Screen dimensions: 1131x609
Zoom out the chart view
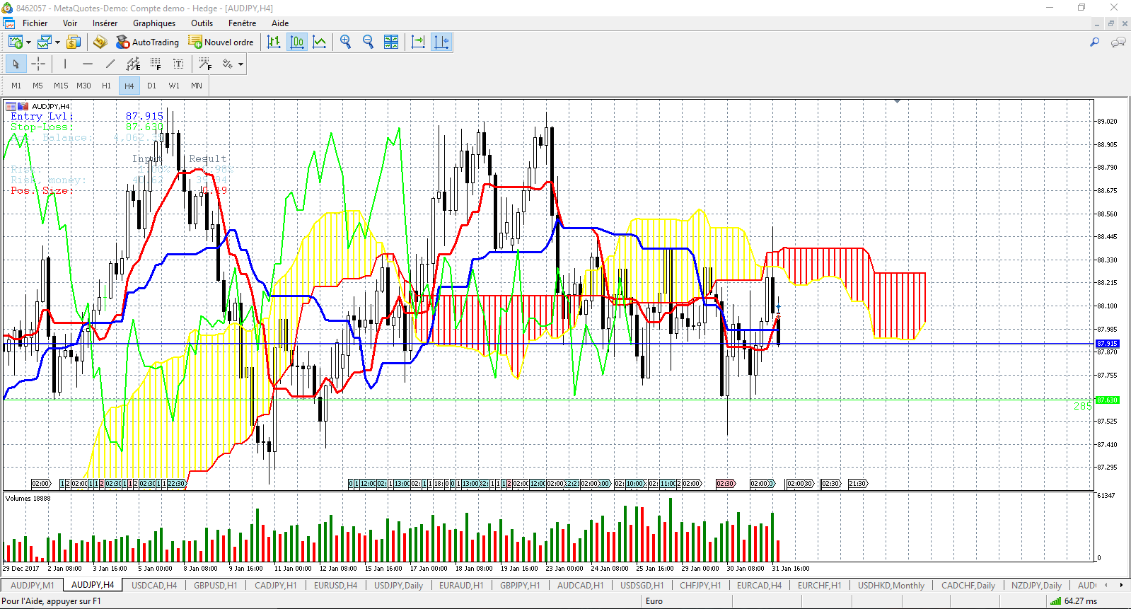[x=368, y=42]
